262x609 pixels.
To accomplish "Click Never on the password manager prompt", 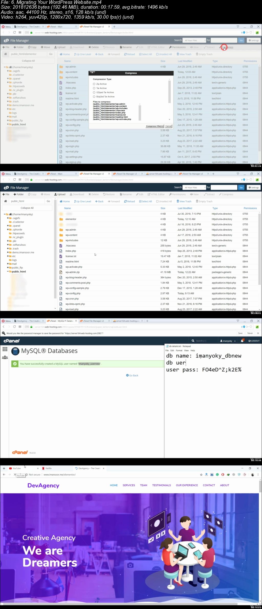I will 250,333.
